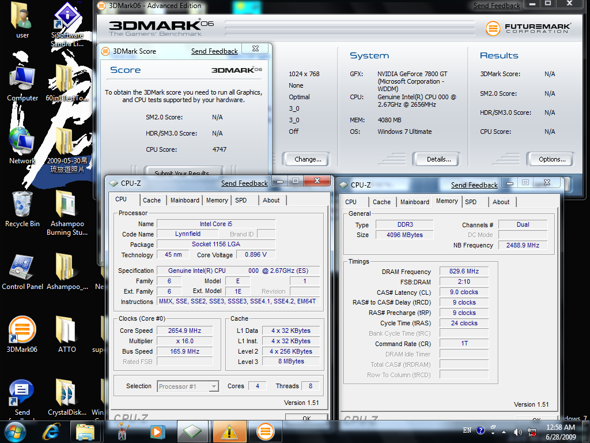Click Send Feedback in the 3DMark Score dialog
The height and width of the screenshot is (443, 590).
pyautogui.click(x=214, y=51)
